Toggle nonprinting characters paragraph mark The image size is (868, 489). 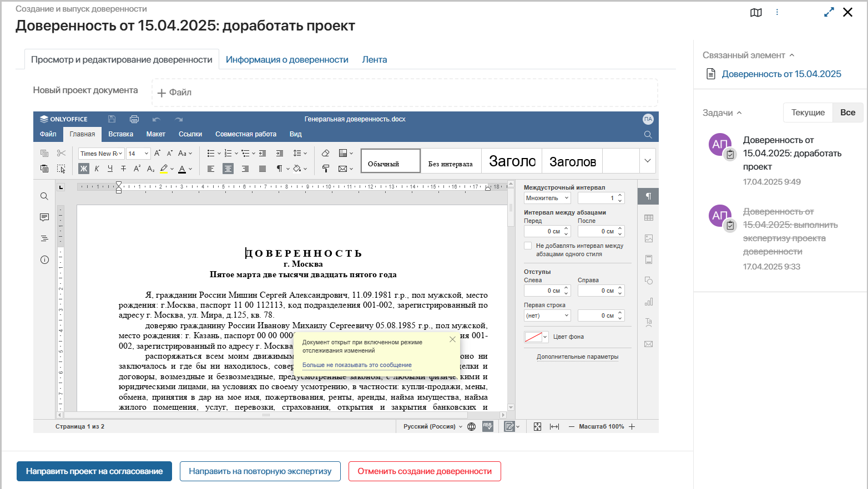[x=280, y=169]
